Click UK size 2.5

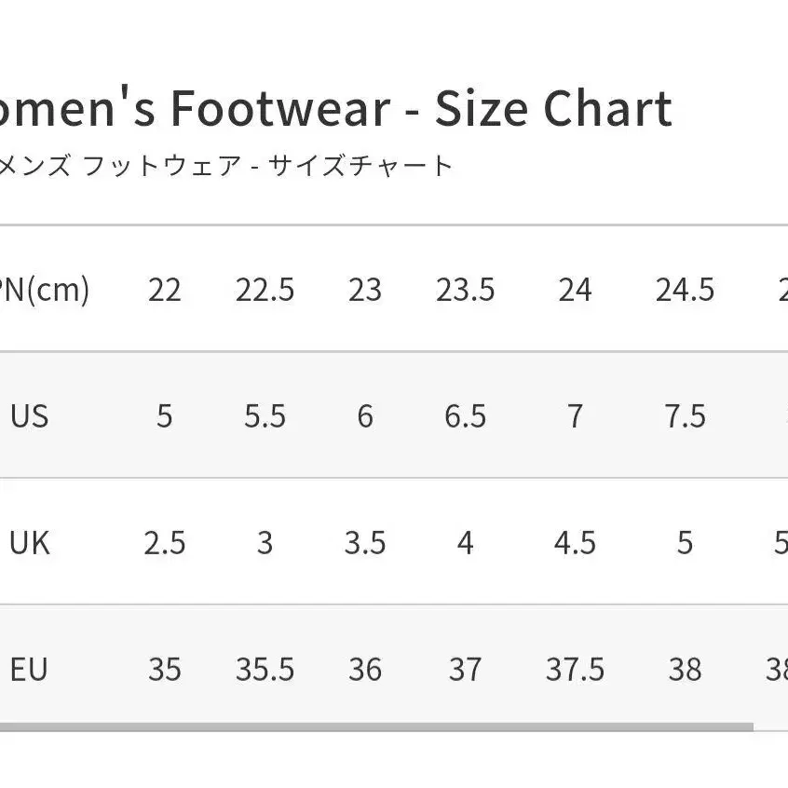click(x=164, y=543)
